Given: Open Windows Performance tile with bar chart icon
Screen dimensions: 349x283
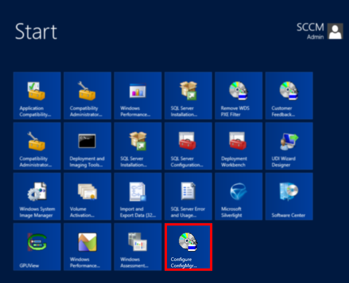Looking at the screenshot, I should click(x=138, y=95).
